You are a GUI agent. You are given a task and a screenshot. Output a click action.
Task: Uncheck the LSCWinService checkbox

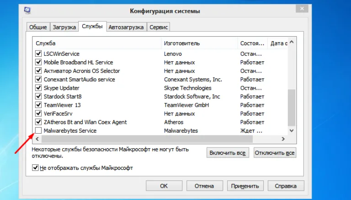coord(38,54)
